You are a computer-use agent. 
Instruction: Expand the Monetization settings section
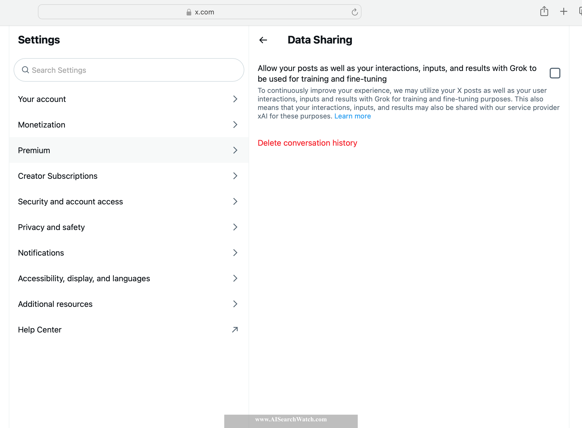click(129, 125)
